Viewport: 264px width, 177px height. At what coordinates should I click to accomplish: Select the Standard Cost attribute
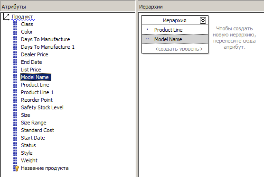click(x=38, y=130)
